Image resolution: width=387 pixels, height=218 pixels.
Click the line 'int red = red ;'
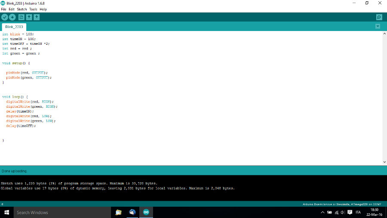click(17, 48)
